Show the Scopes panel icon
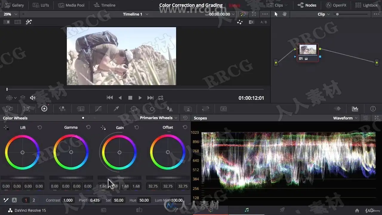Image resolution: width=382 pixels, height=215 pixels. 355,109
